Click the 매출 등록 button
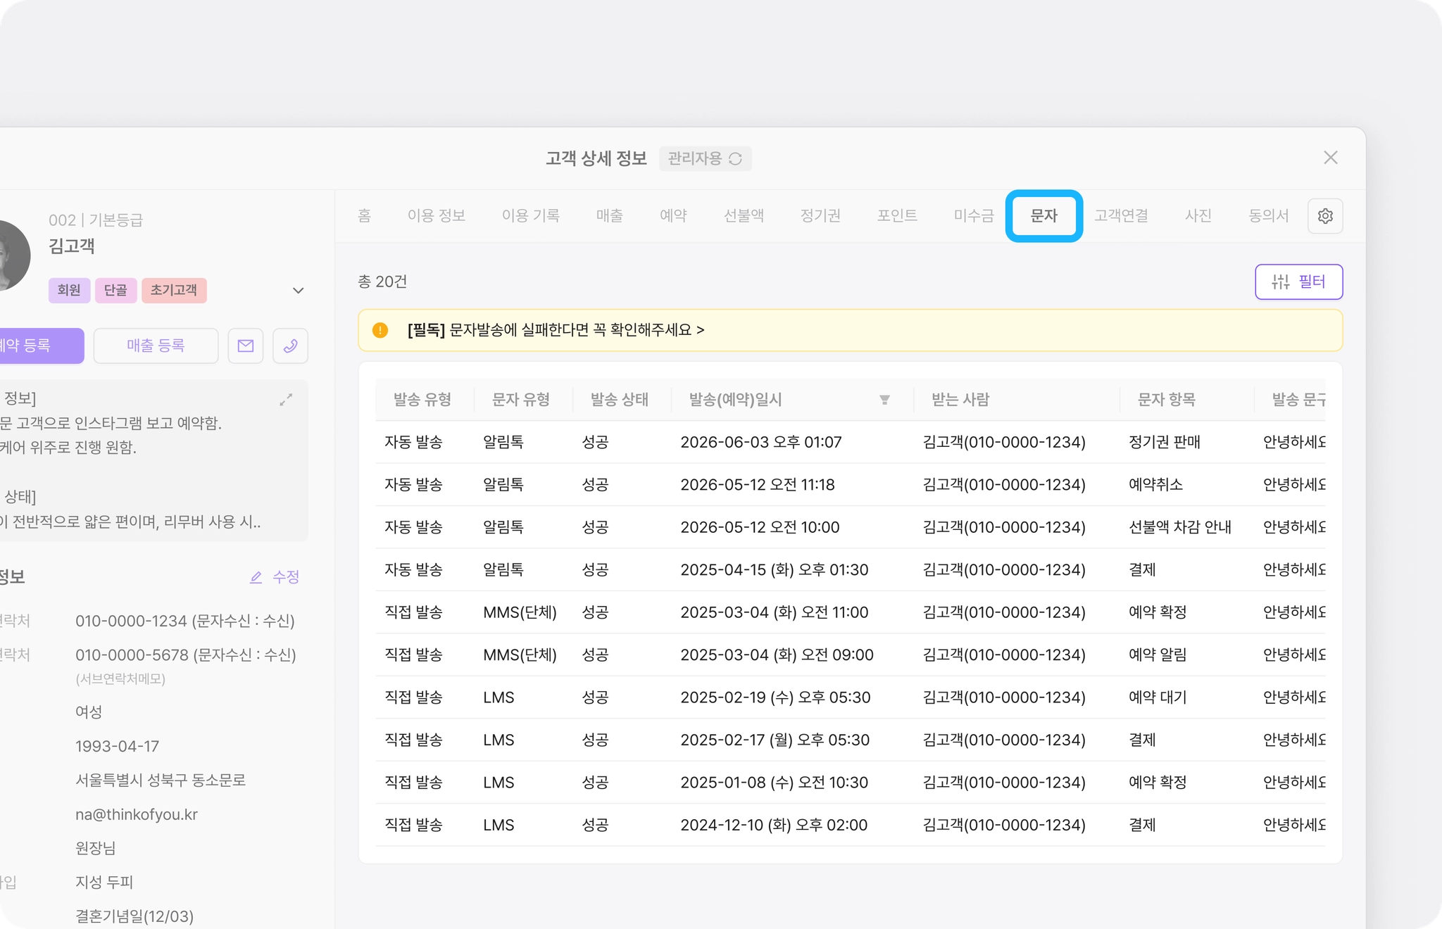Image resolution: width=1442 pixels, height=929 pixels. click(x=156, y=346)
